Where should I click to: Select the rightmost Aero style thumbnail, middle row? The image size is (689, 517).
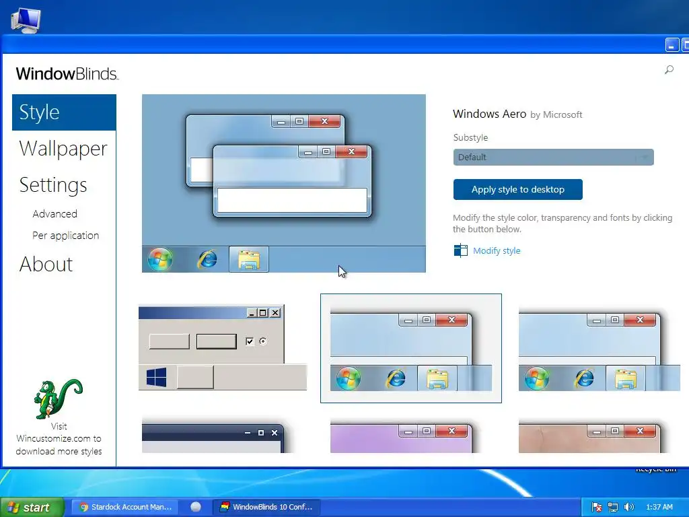[600, 349]
